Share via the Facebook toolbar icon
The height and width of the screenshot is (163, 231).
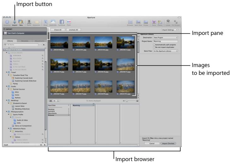click(62, 22)
